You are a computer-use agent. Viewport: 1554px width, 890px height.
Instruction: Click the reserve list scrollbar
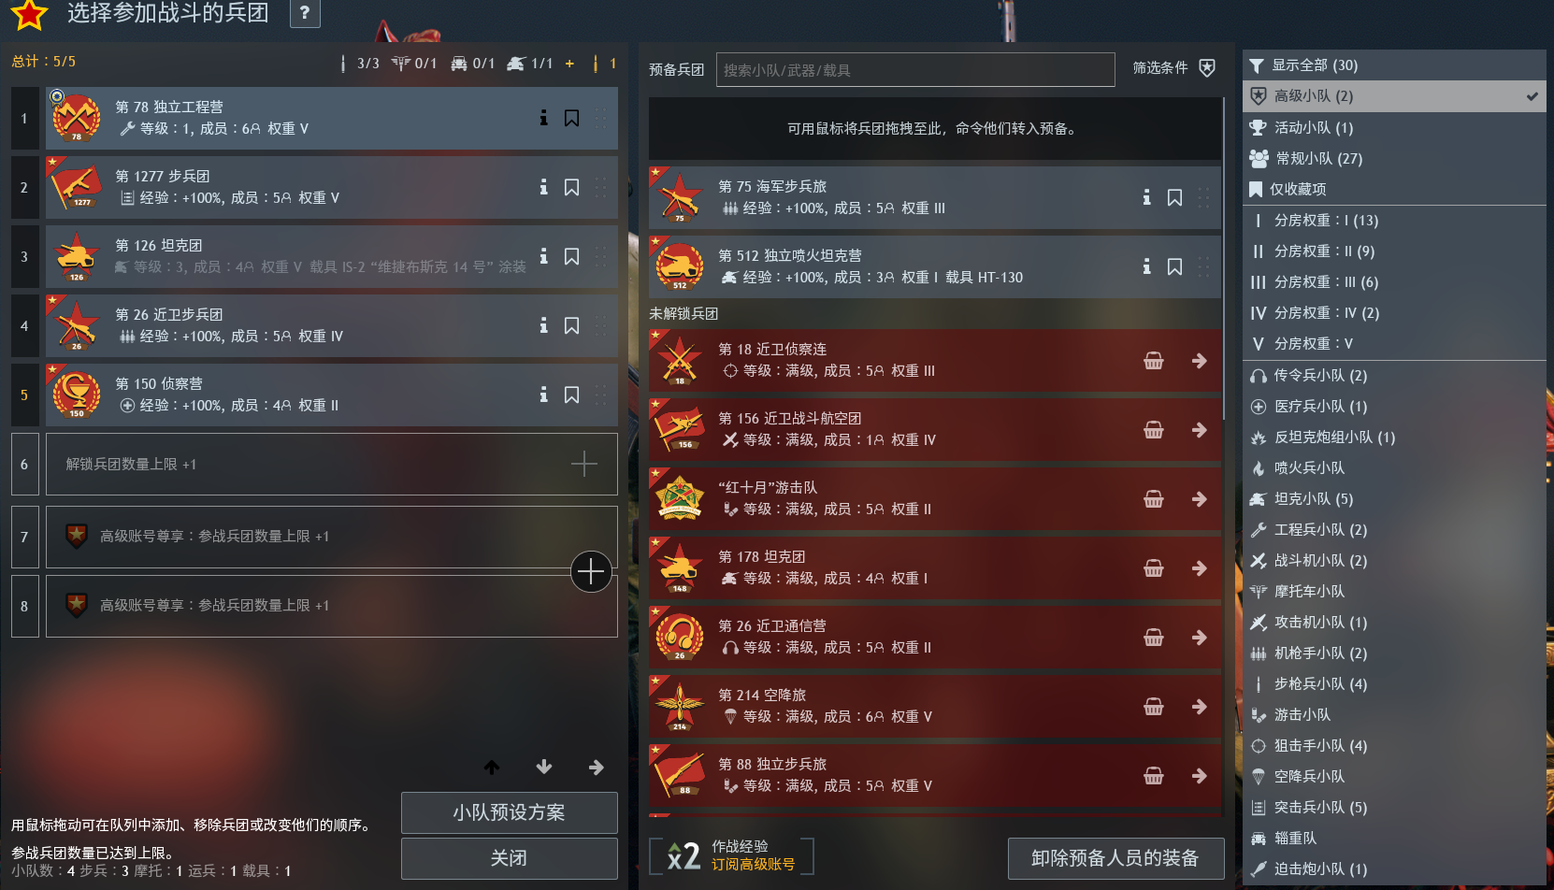1224,262
